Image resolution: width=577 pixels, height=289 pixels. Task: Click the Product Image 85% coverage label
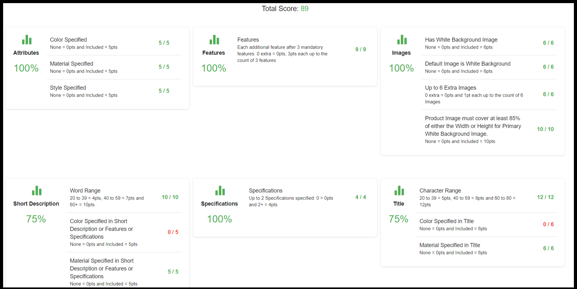coord(473,126)
